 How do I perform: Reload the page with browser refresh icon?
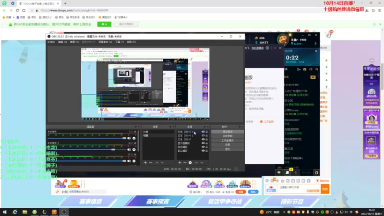[x=17, y=10]
